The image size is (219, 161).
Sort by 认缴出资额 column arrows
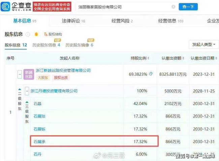coord(183,58)
